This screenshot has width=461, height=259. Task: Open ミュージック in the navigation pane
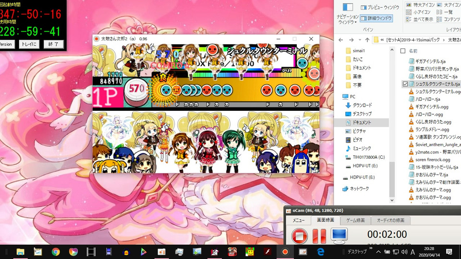pyautogui.click(x=361, y=149)
